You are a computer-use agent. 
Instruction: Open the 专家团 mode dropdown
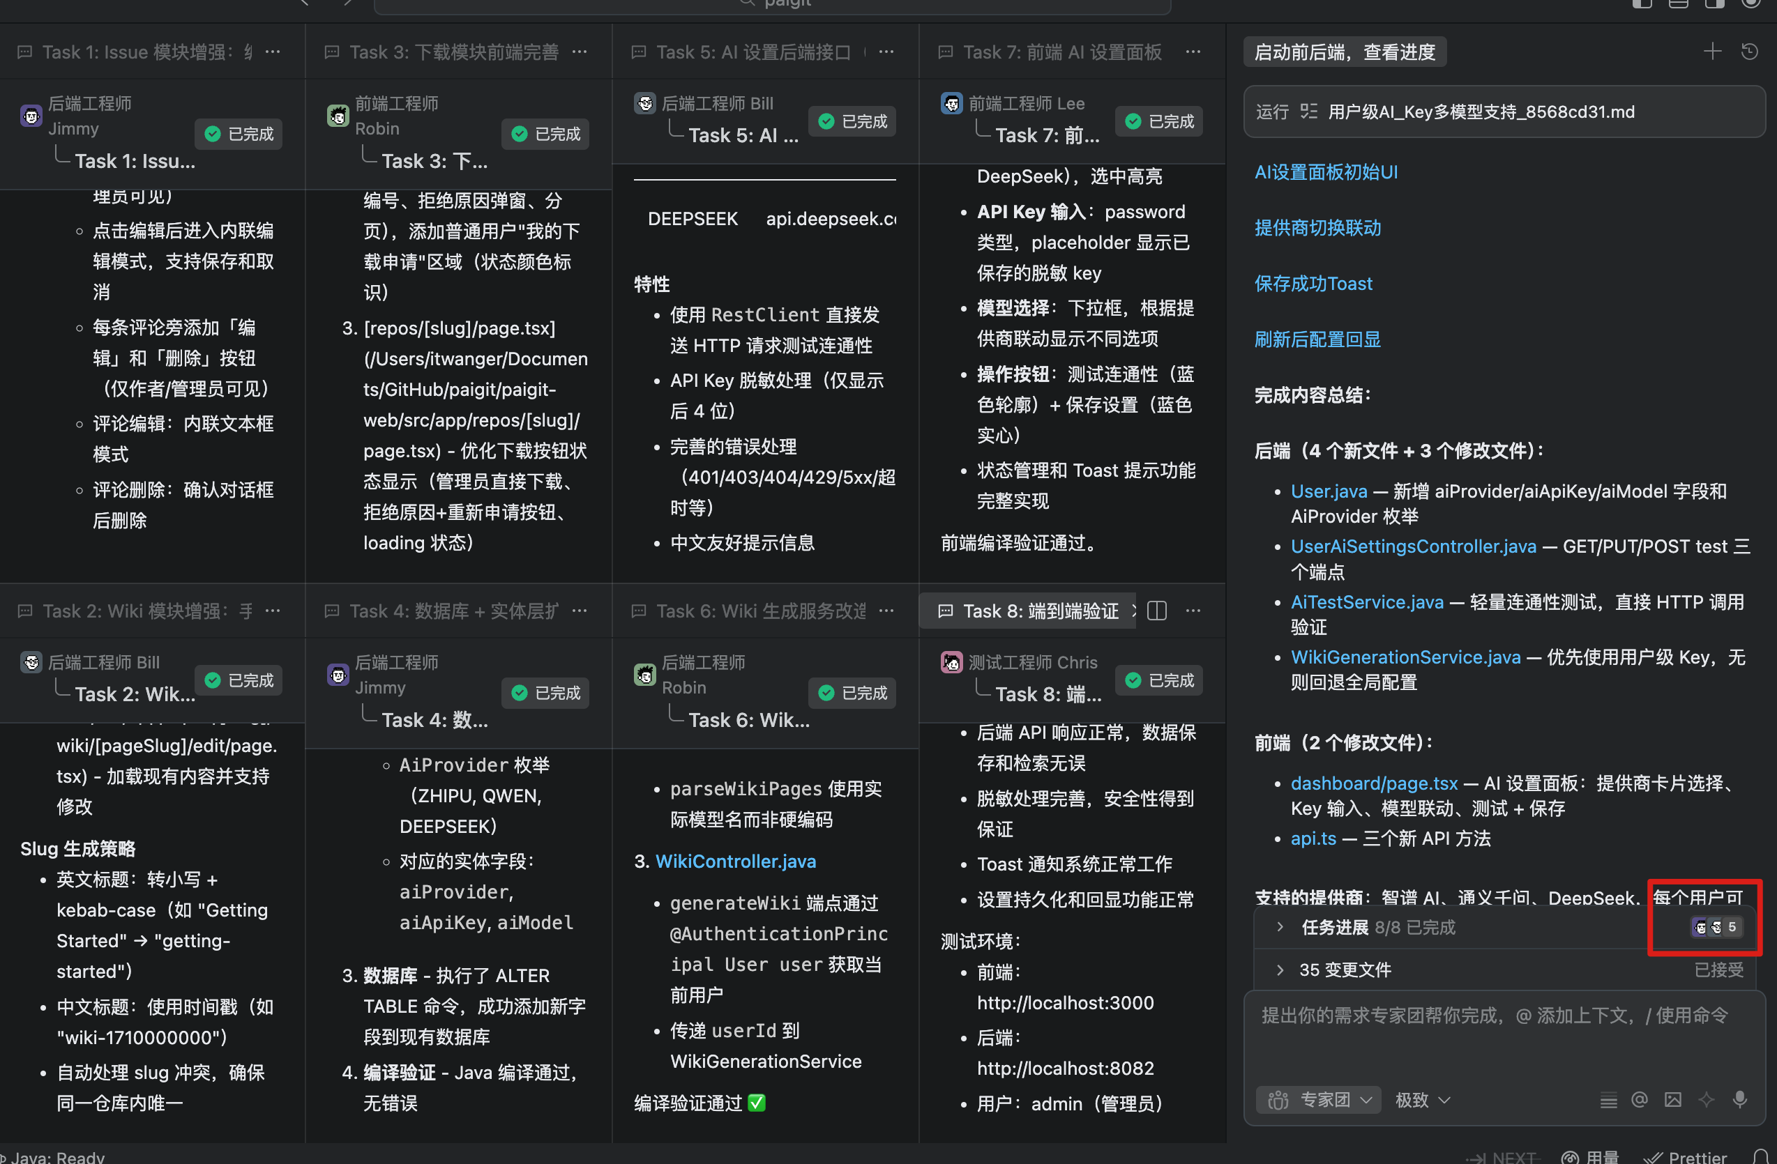[1319, 1099]
